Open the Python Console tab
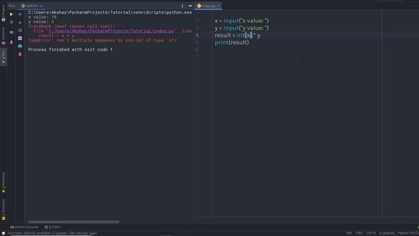Screen dimensions: 419x236 [x=24, y=227]
